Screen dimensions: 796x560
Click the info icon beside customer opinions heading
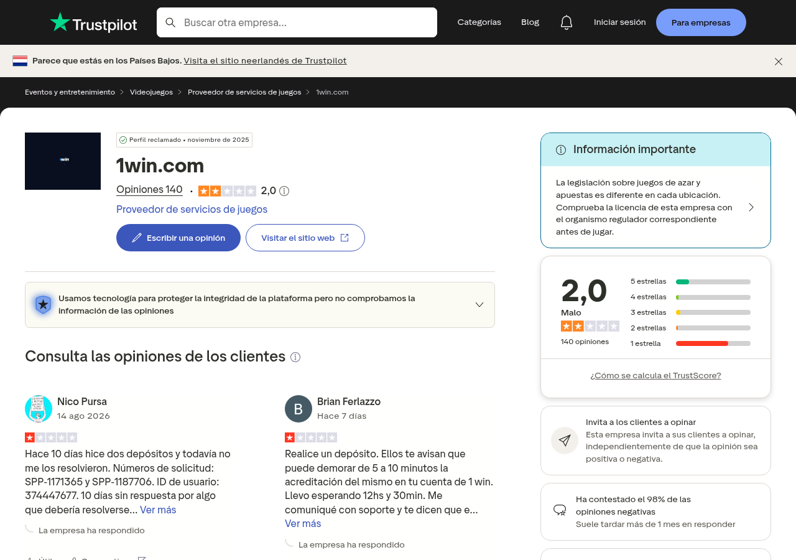click(x=295, y=357)
